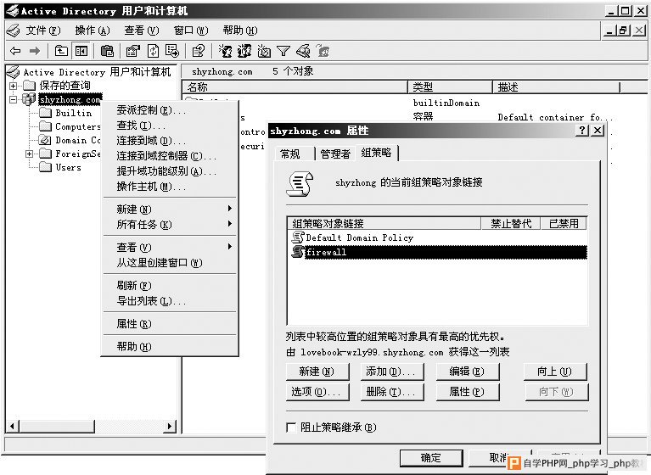The image size is (651, 475).
Task: Click the 新建(N) button in the dialog
Action: coord(317,372)
